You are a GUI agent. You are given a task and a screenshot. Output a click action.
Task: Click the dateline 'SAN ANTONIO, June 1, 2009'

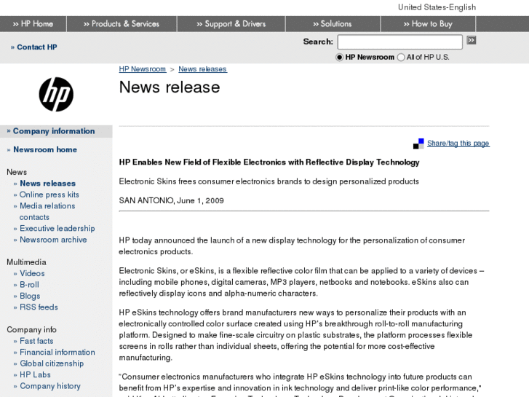point(172,201)
